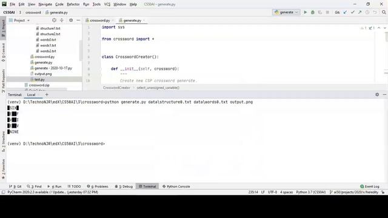This screenshot has width=388, height=218.
Task: Select structure1.txt in the Project tree
Action: point(50,28)
